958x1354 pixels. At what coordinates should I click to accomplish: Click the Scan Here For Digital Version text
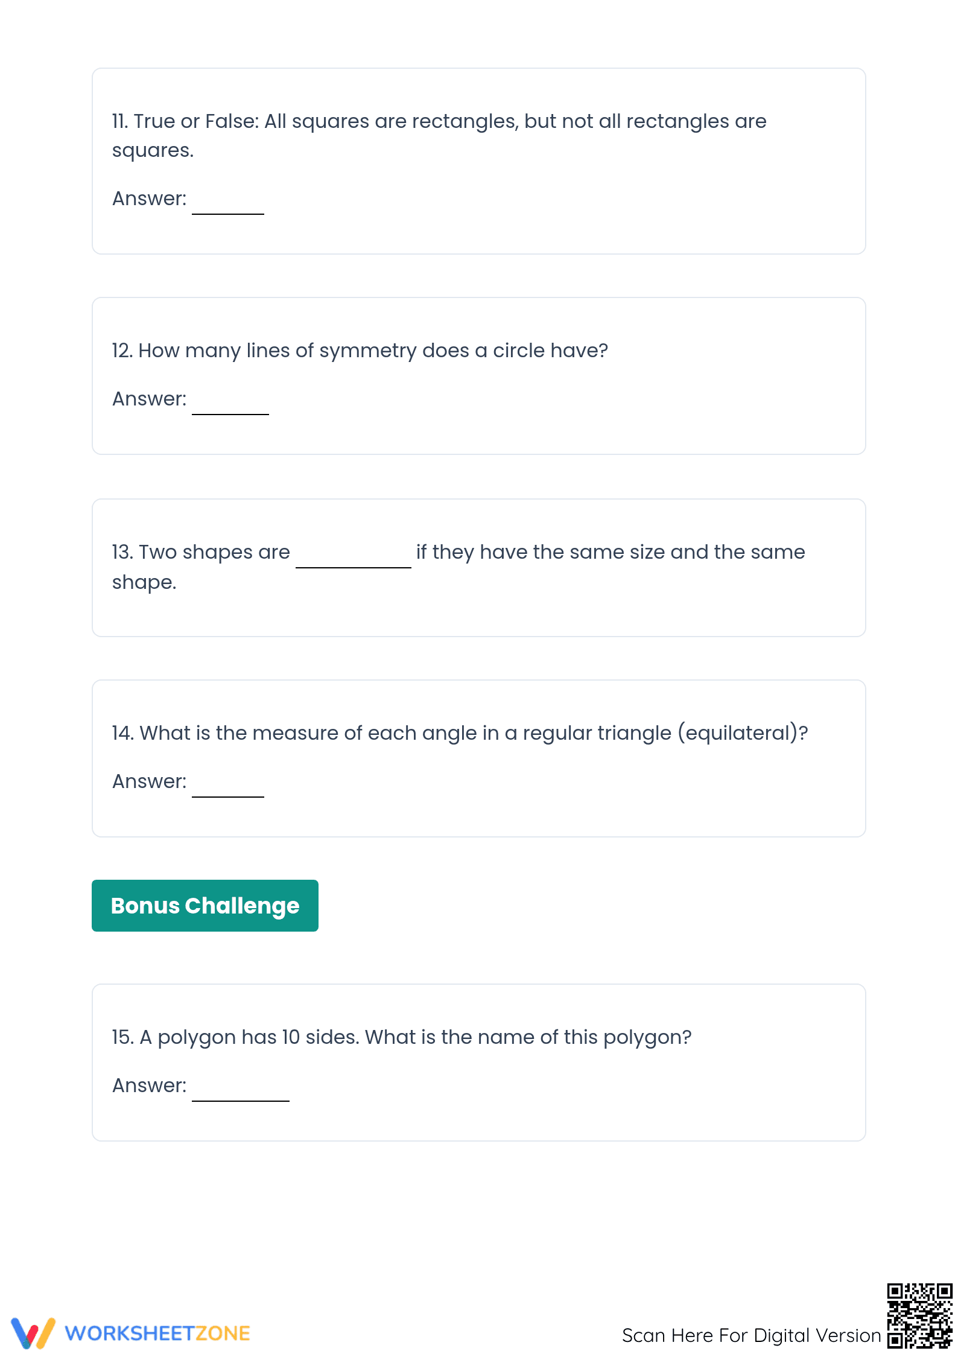752,1335
